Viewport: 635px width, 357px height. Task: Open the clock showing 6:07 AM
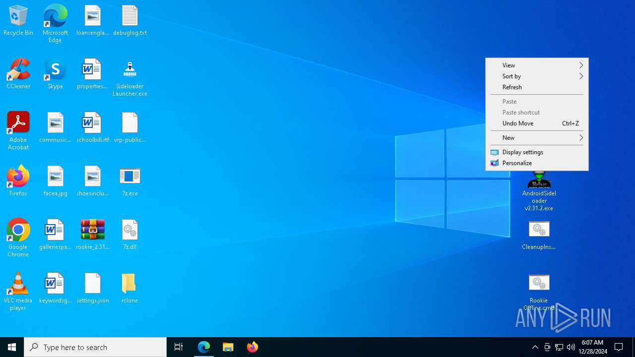(593, 347)
